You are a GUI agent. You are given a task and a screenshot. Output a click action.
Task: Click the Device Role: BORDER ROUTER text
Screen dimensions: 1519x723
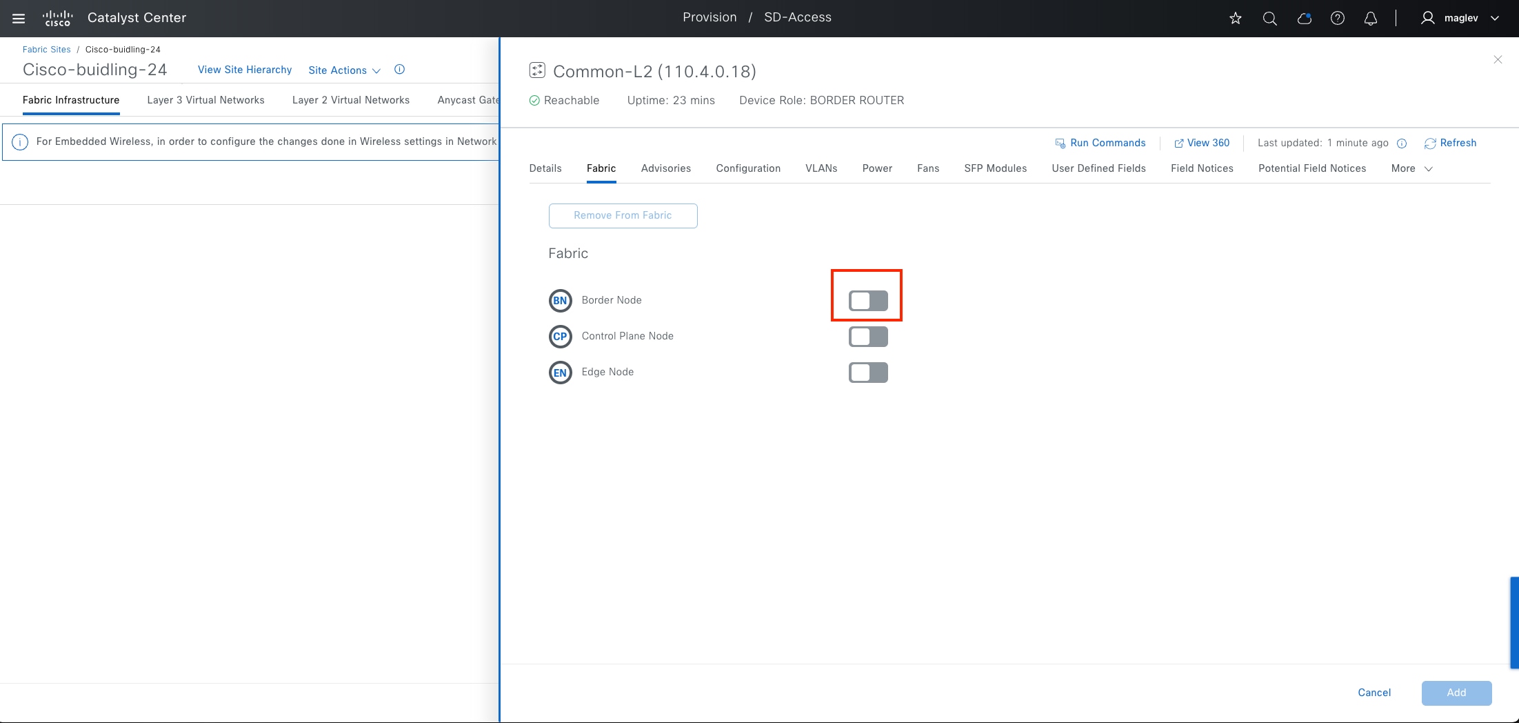(821, 101)
